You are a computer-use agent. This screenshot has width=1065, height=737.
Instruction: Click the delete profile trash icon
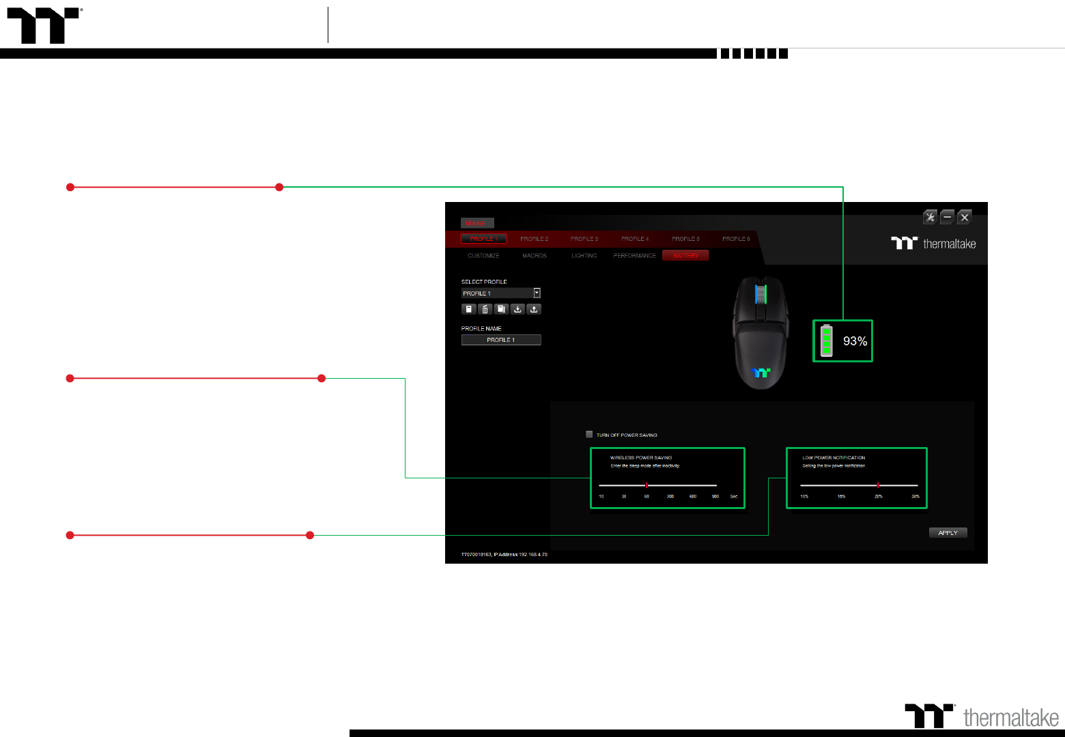pyautogui.click(x=485, y=309)
